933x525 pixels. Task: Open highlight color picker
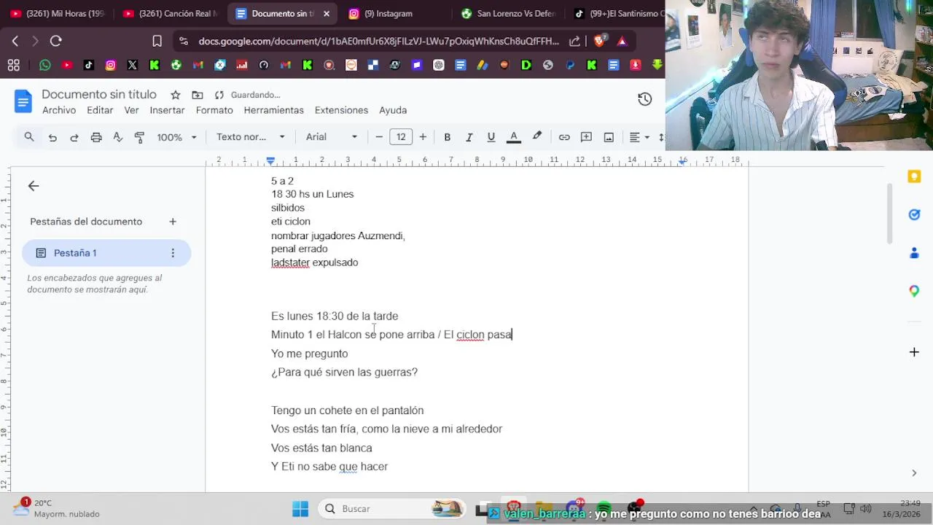click(x=537, y=136)
